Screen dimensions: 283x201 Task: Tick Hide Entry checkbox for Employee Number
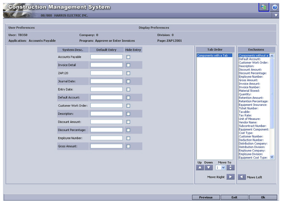tap(128, 138)
